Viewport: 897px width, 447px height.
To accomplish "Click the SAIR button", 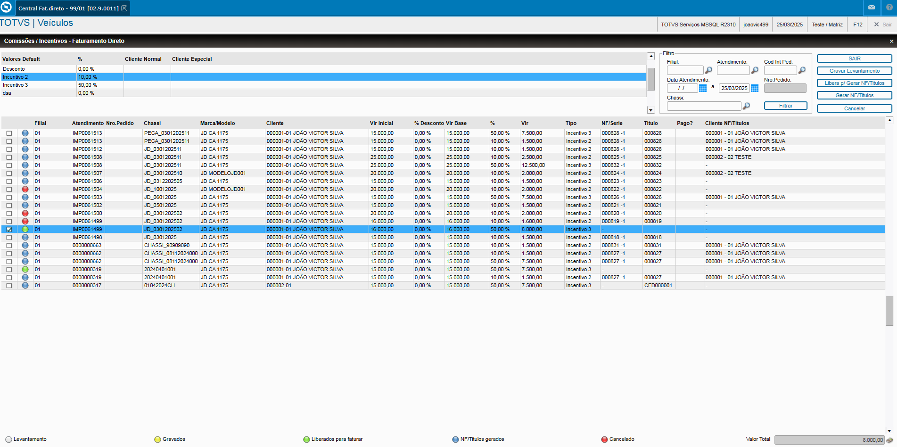I will click(855, 58).
